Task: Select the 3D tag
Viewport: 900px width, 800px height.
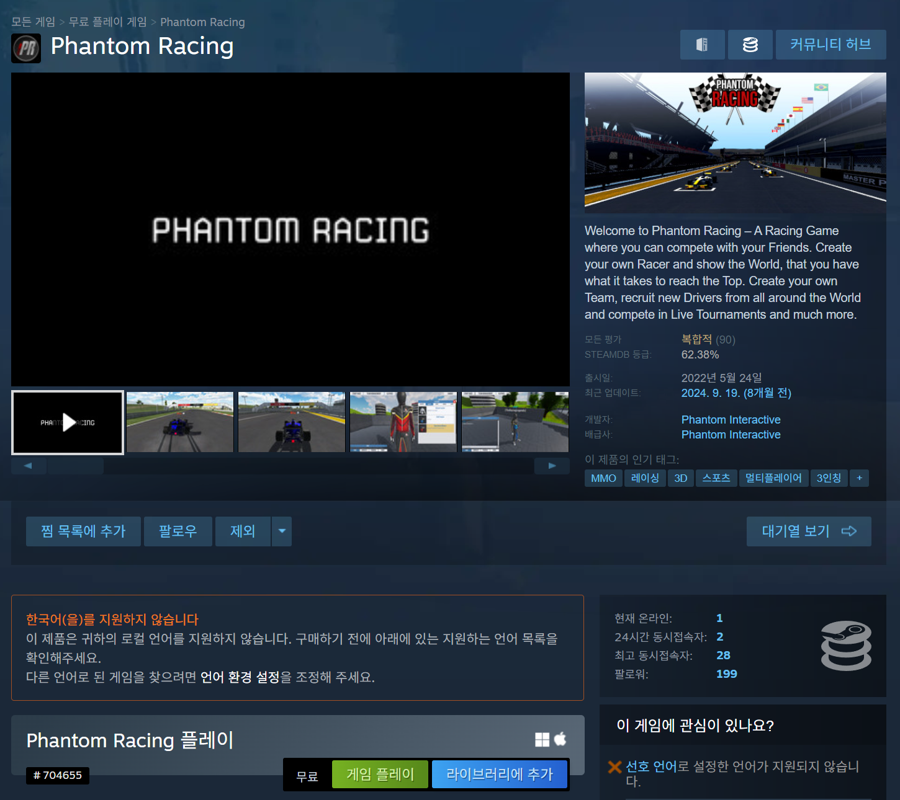Action: coord(681,478)
